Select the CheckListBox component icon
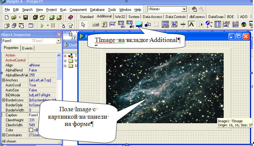 (174, 24)
